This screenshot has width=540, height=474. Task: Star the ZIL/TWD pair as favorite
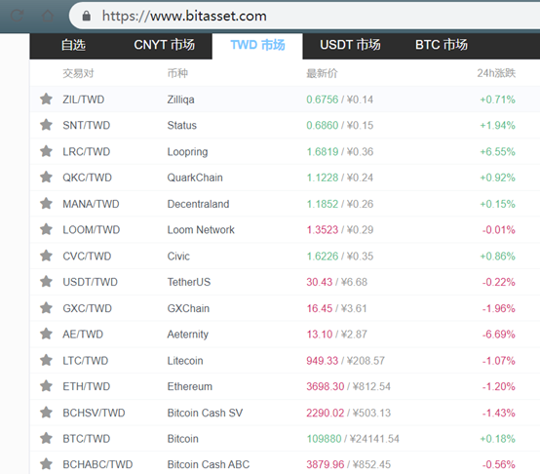[46, 99]
